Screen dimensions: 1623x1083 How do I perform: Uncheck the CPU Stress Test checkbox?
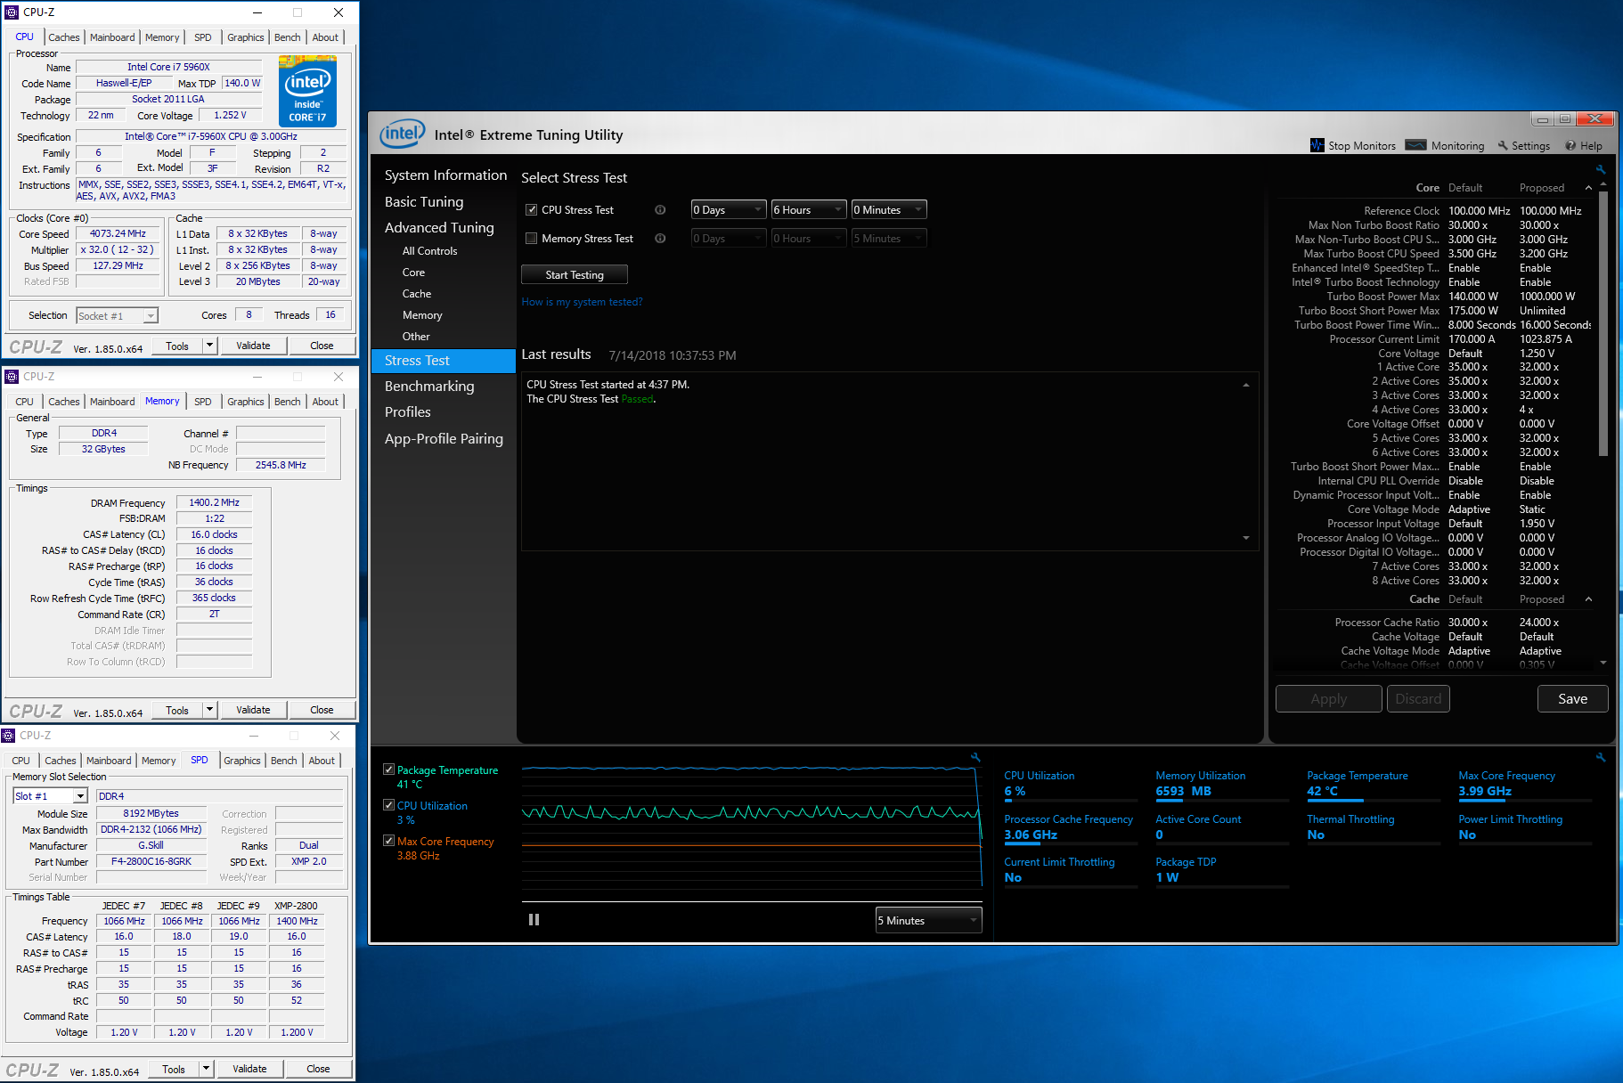532,210
